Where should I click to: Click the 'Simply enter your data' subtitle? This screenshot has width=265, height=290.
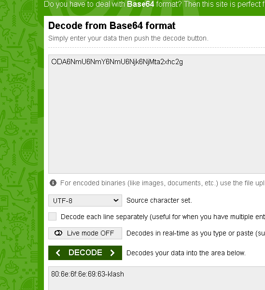128,38
